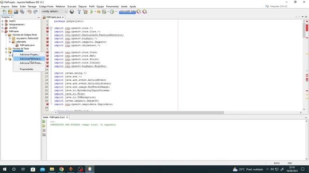Click the New File toolbar icon
309x173 pixels.
[x=4, y=12]
